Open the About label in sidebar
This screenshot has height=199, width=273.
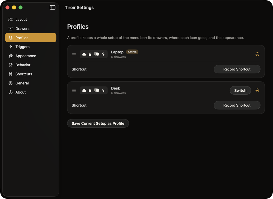pyautogui.click(x=20, y=92)
